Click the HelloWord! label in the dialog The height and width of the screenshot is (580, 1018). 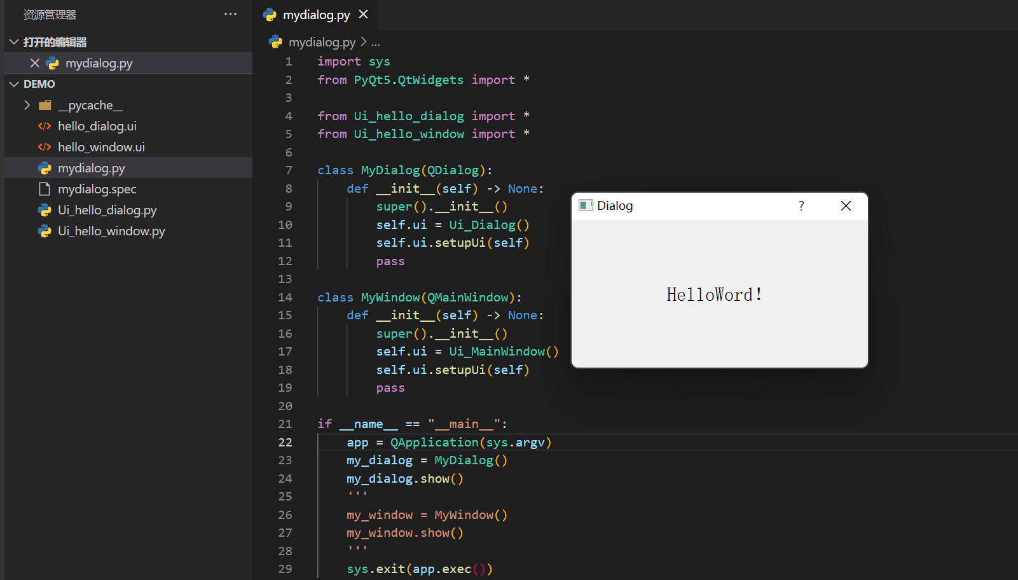pyautogui.click(x=714, y=294)
